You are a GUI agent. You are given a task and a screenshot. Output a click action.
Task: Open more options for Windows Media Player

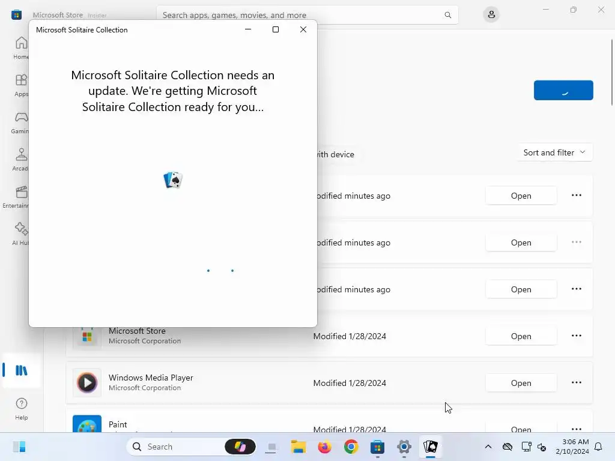[x=576, y=382]
